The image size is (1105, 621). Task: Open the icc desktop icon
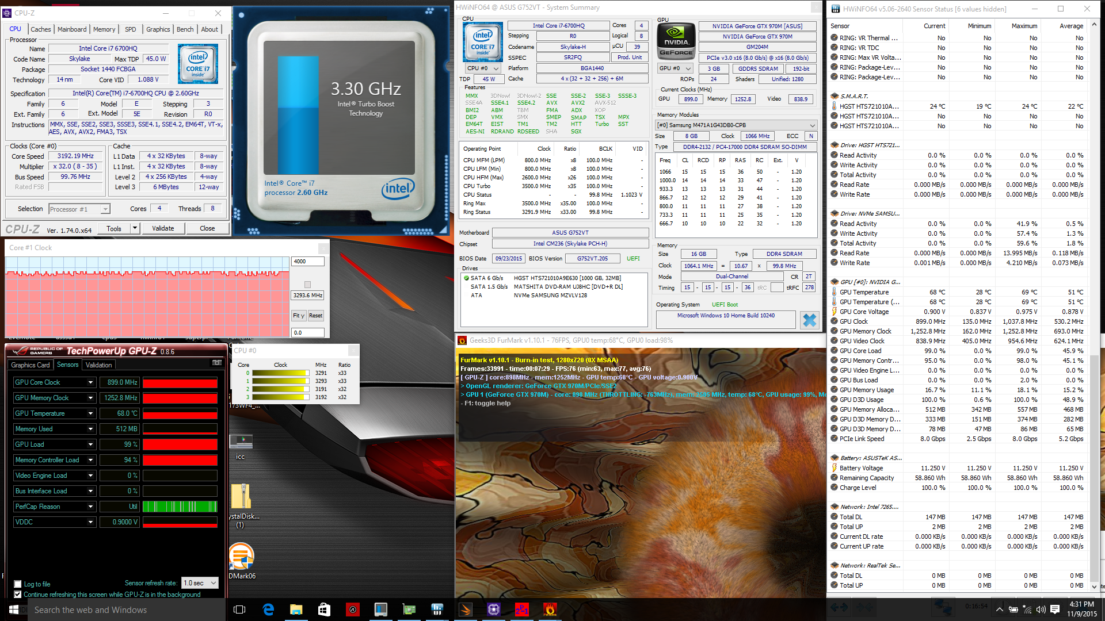[241, 446]
